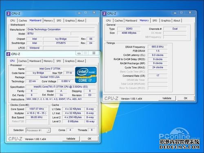Open About tab in Mainboard window
This screenshot has width=204, height=153.
click(81, 21)
